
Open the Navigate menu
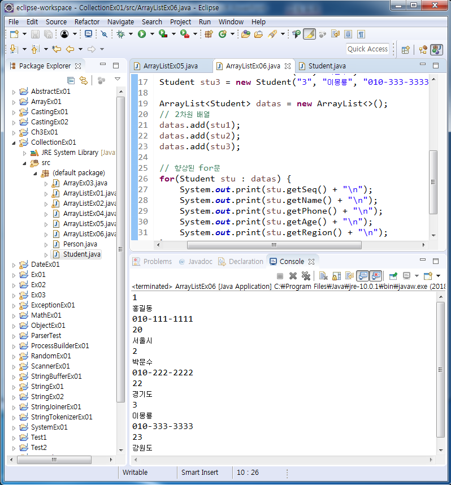120,22
